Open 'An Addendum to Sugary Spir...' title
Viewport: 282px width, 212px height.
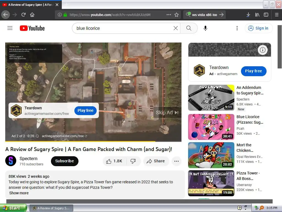tap(250, 90)
